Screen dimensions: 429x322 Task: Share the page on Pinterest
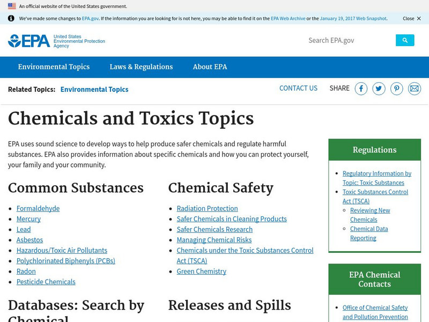pos(397,88)
